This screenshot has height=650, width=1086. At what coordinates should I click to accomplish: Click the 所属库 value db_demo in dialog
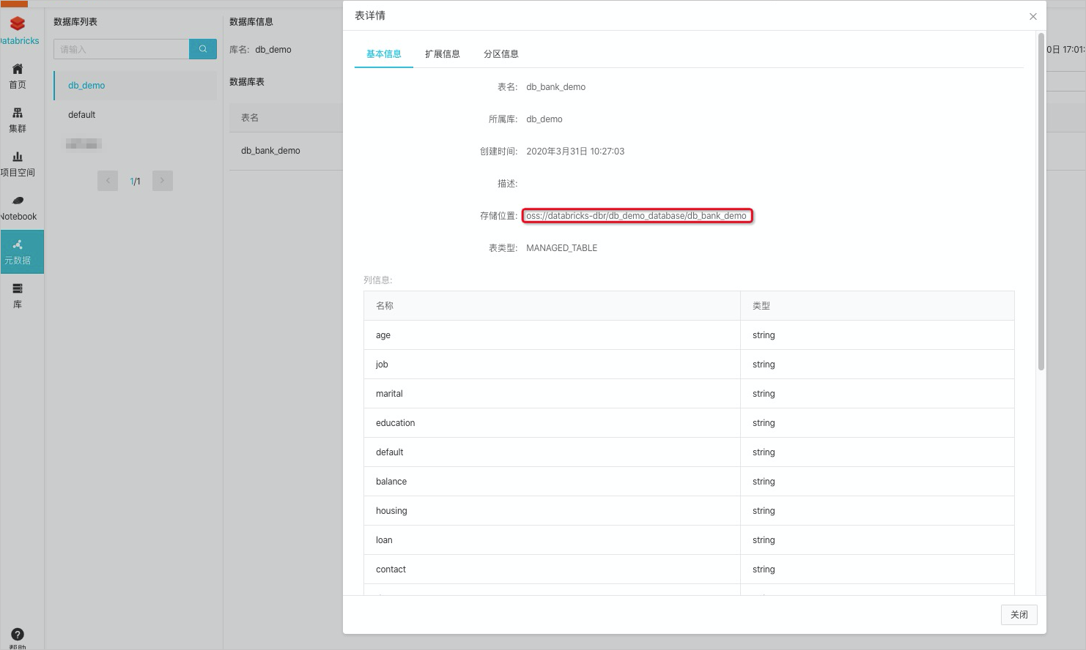(x=544, y=119)
